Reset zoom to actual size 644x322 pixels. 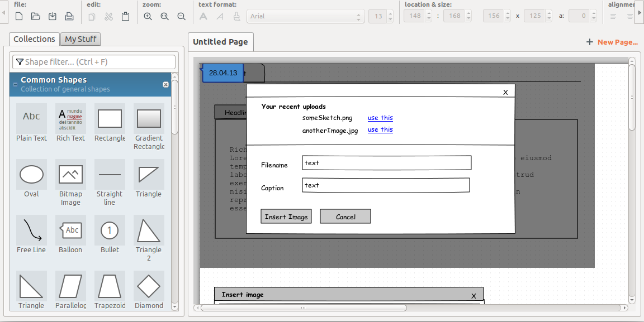tap(164, 16)
